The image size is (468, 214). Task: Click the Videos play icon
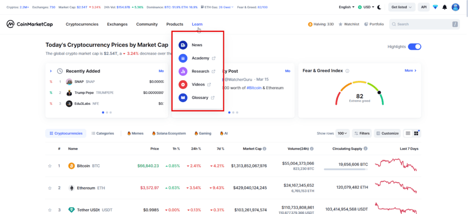tap(183, 85)
